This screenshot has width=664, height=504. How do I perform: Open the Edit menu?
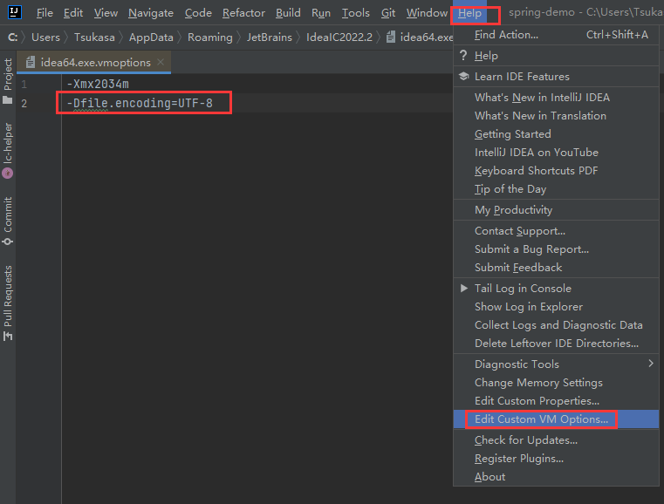(73, 13)
